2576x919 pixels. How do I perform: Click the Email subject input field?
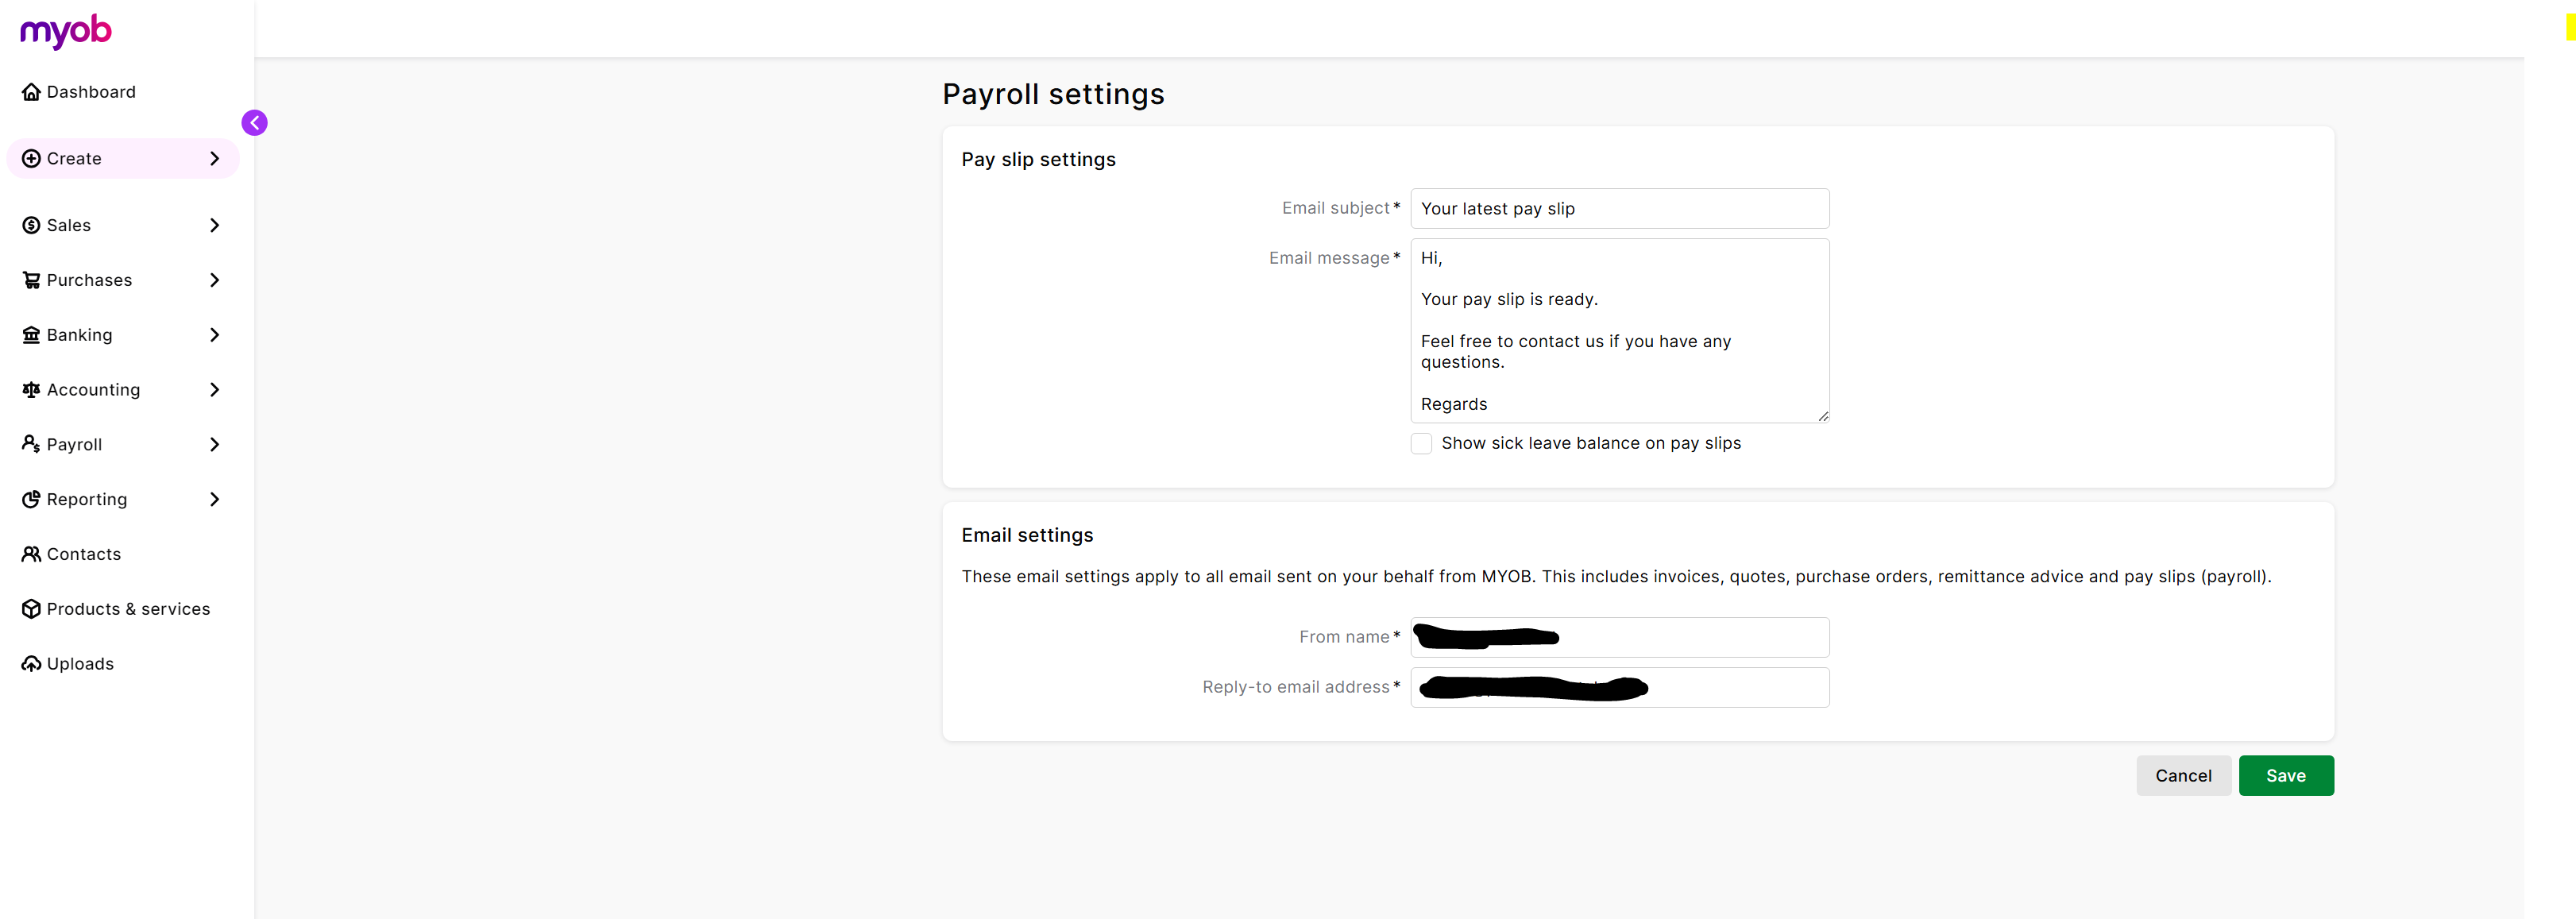1619,208
